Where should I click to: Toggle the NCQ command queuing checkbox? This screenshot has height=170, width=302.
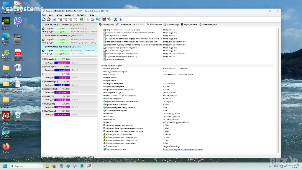click(104, 56)
